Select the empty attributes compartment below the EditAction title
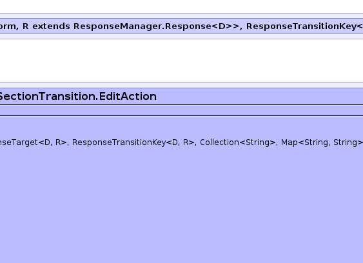The image size is (363, 263). point(182,110)
